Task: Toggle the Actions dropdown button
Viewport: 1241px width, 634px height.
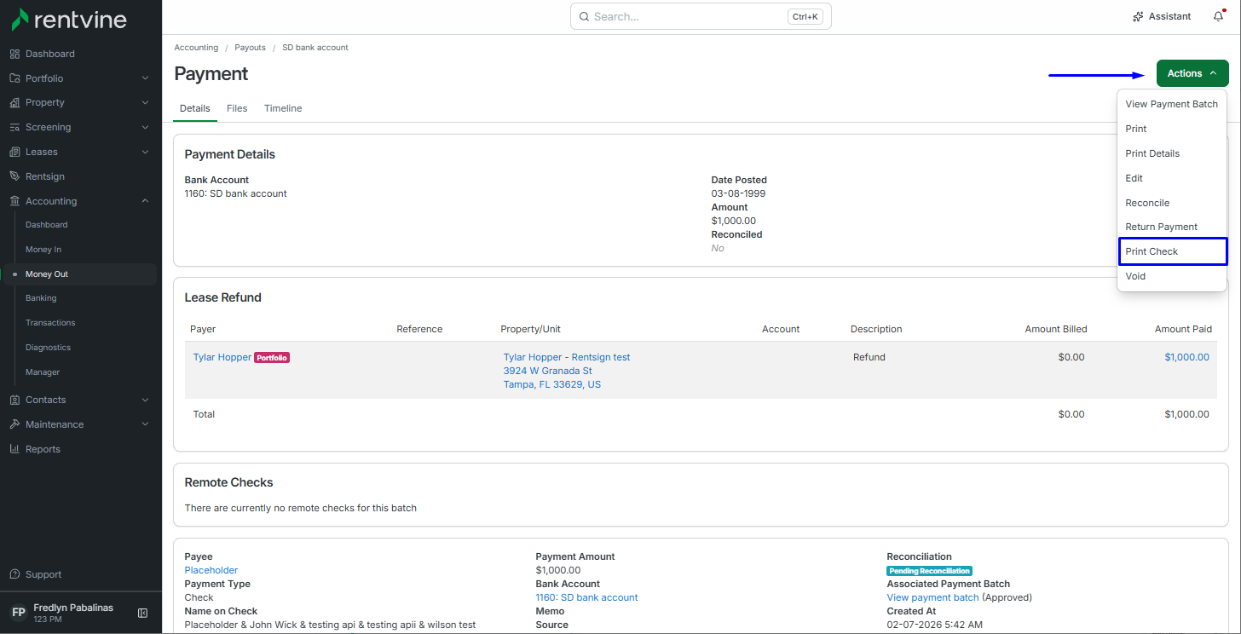Action: click(1192, 73)
